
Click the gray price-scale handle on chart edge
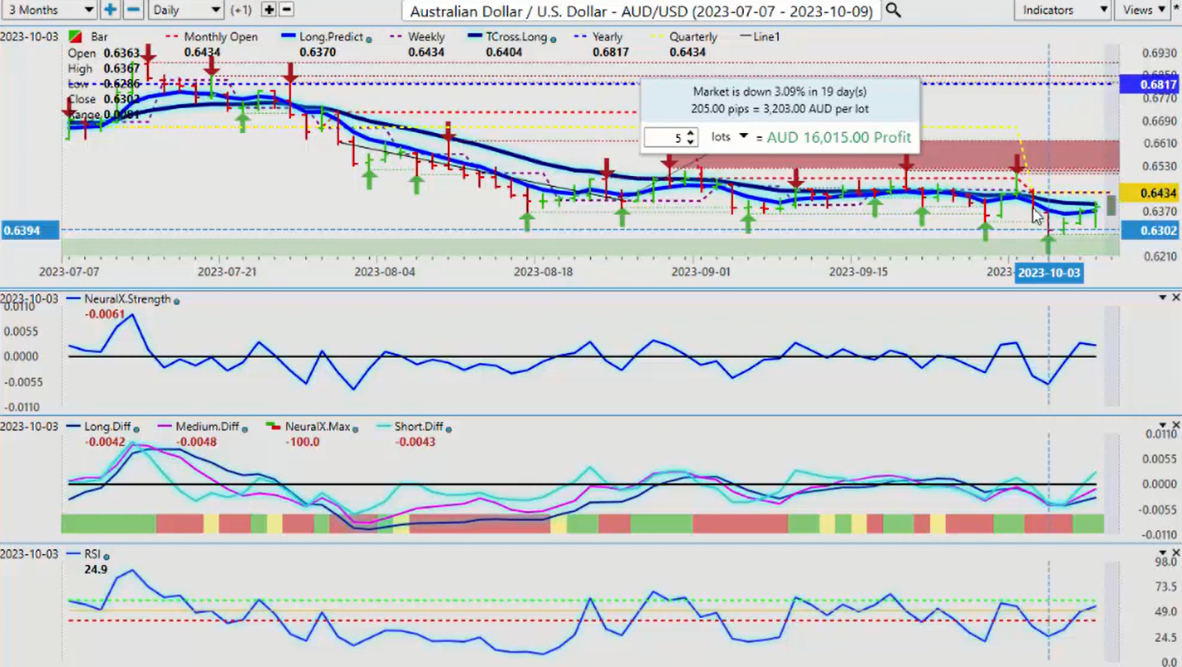coord(1111,205)
